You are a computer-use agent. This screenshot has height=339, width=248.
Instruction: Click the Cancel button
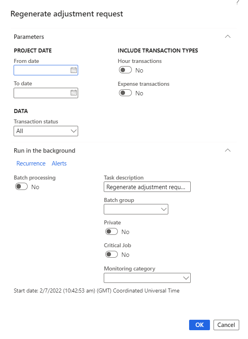(x=226, y=325)
